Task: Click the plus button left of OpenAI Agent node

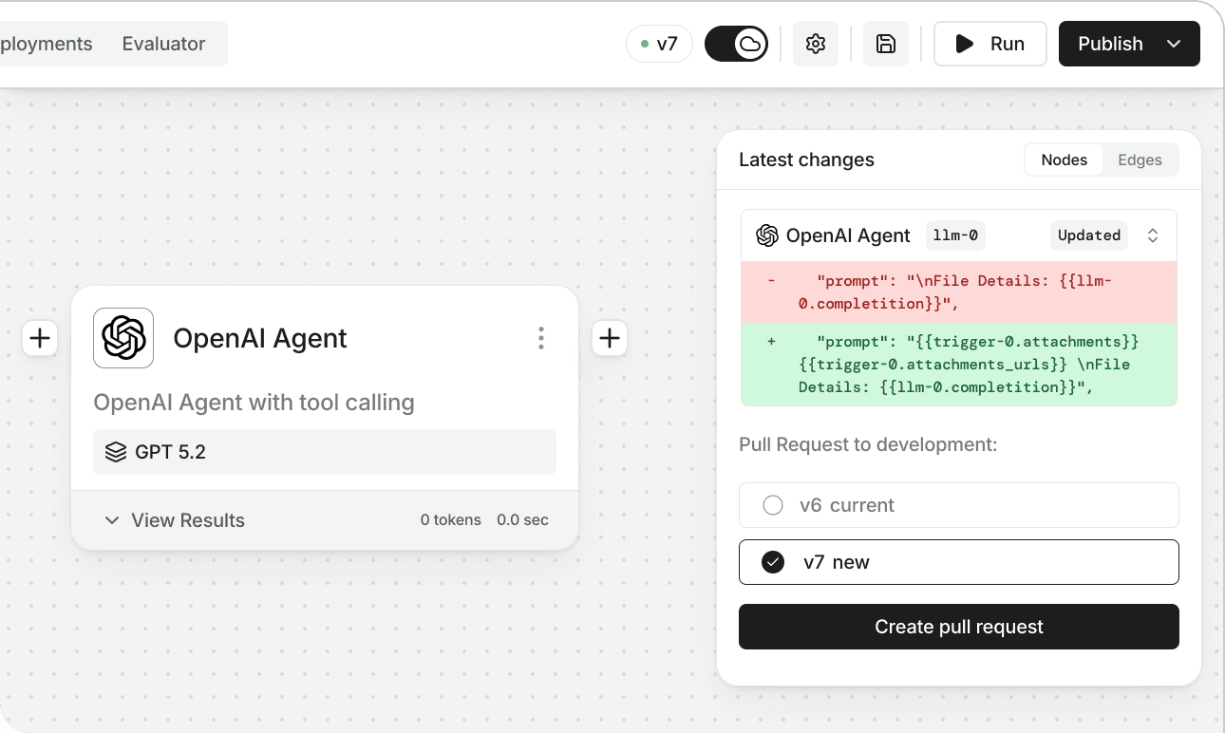Action: tap(40, 338)
